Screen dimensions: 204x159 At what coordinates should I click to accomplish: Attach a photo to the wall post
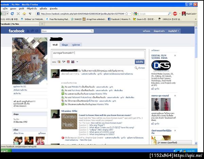click(59, 62)
